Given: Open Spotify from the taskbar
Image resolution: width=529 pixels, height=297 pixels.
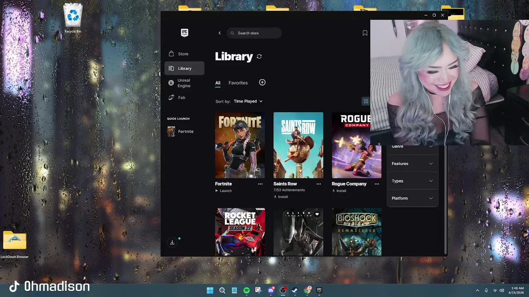Looking at the screenshot, I should coord(246,290).
